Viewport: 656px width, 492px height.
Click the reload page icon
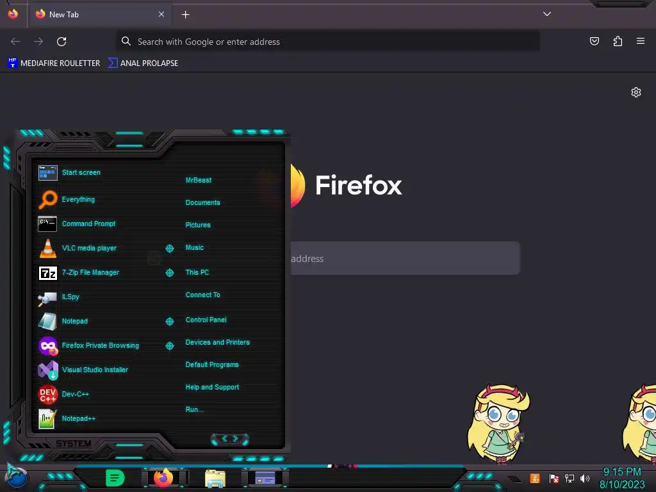tap(61, 42)
